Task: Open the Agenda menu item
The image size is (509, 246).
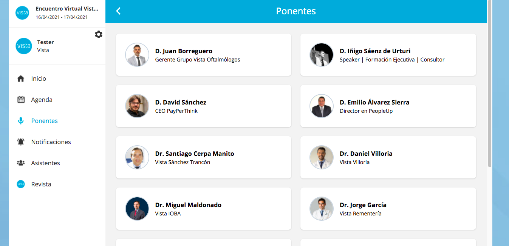Action: tap(42, 100)
